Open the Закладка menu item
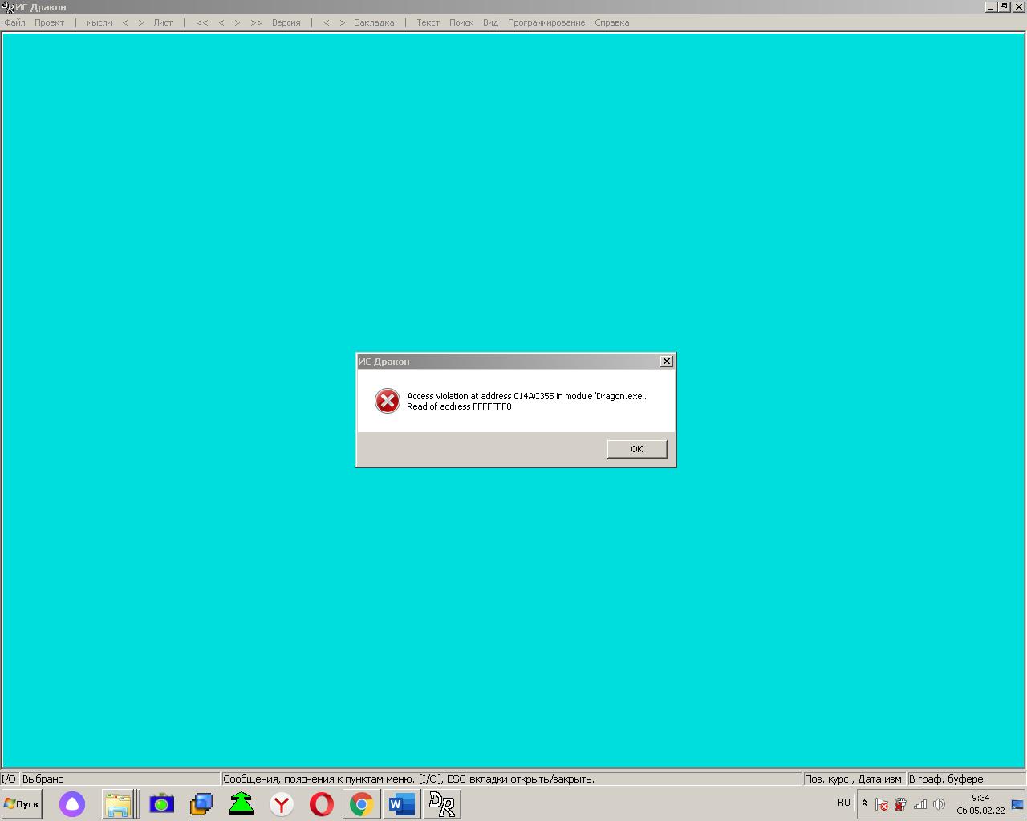 tap(374, 22)
